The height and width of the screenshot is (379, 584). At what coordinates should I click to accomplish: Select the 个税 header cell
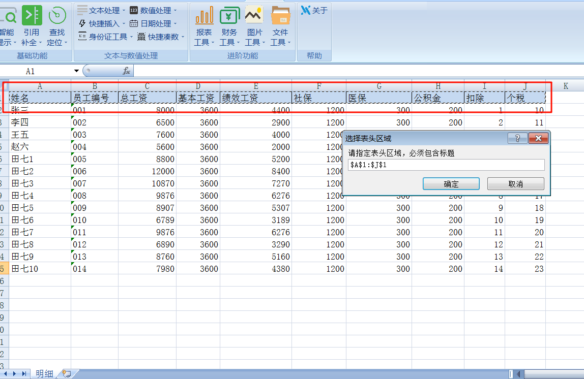pos(525,98)
